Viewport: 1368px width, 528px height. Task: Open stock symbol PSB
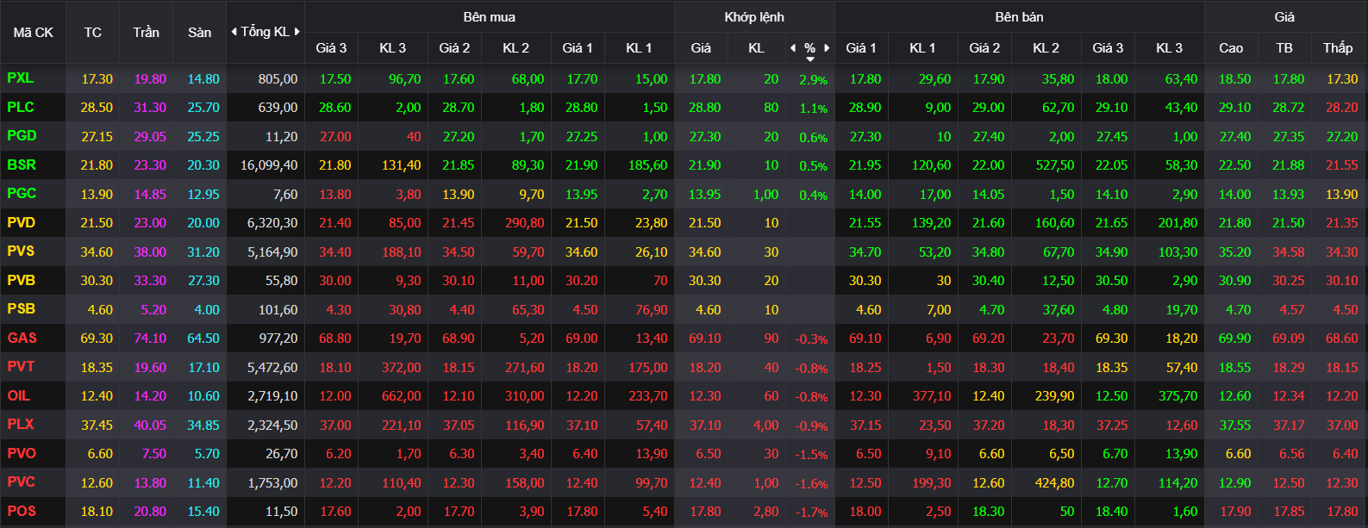click(22, 309)
